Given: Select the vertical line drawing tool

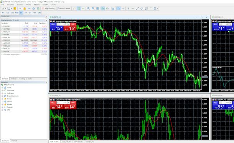Looking at the screenshot, I should pos(129,8).
